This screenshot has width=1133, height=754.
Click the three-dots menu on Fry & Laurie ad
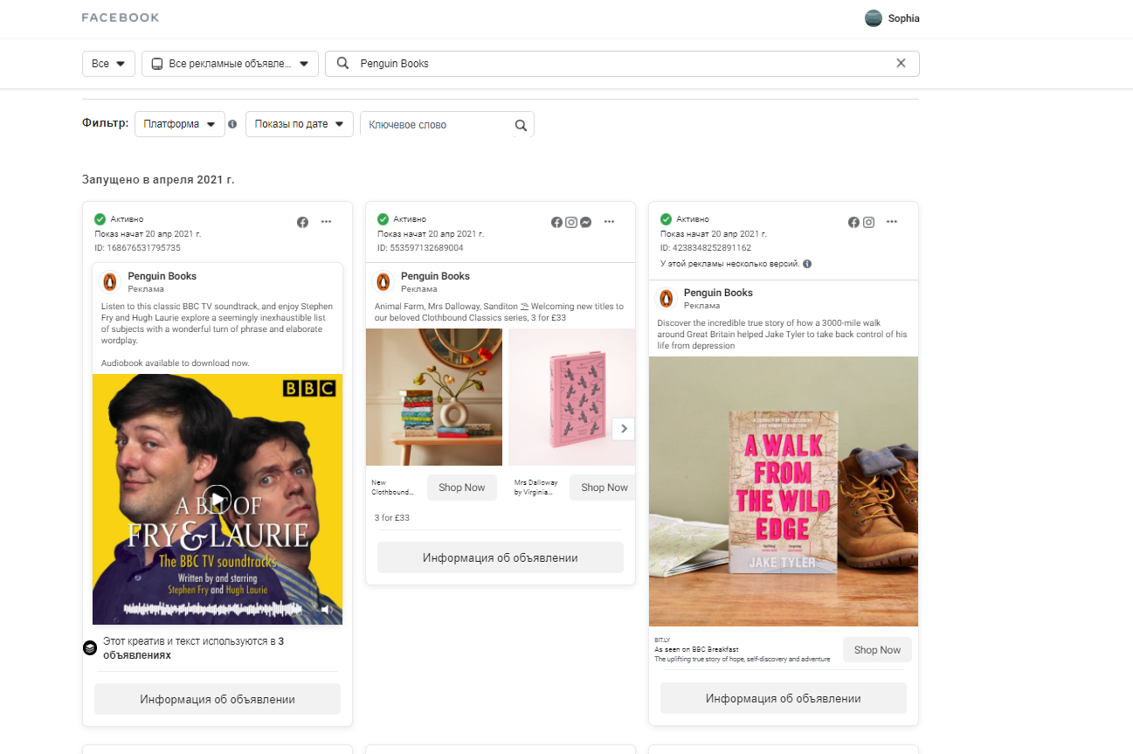coord(326,222)
